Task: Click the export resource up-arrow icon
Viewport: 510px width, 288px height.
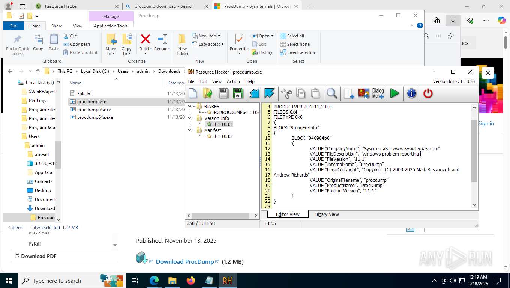Action: coord(269,93)
